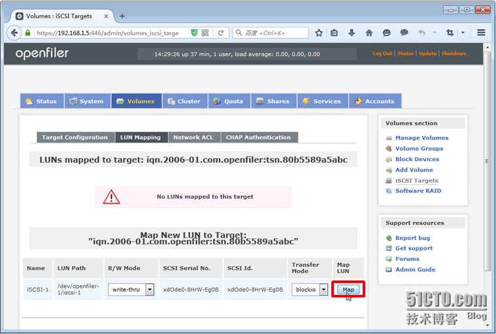Image resolution: width=496 pixels, height=334 pixels.
Task: Click the Manage Volumes icon
Action: (x=389, y=138)
